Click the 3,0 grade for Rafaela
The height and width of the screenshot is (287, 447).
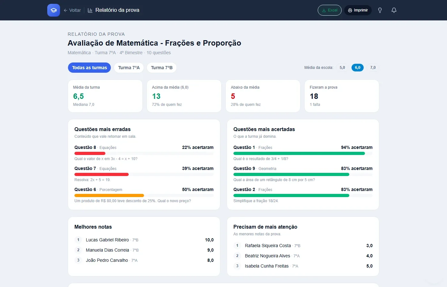click(369, 246)
